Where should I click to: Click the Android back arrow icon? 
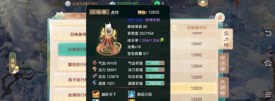pos(268,33)
